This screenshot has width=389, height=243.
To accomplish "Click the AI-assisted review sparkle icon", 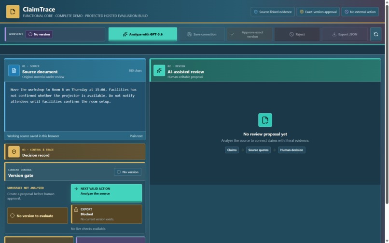I will pyautogui.click(x=159, y=71).
